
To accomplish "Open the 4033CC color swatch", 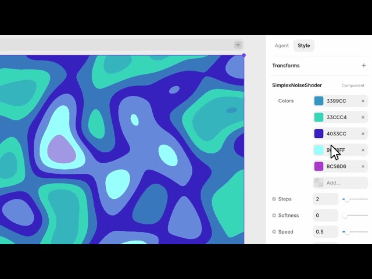I will tap(319, 134).
